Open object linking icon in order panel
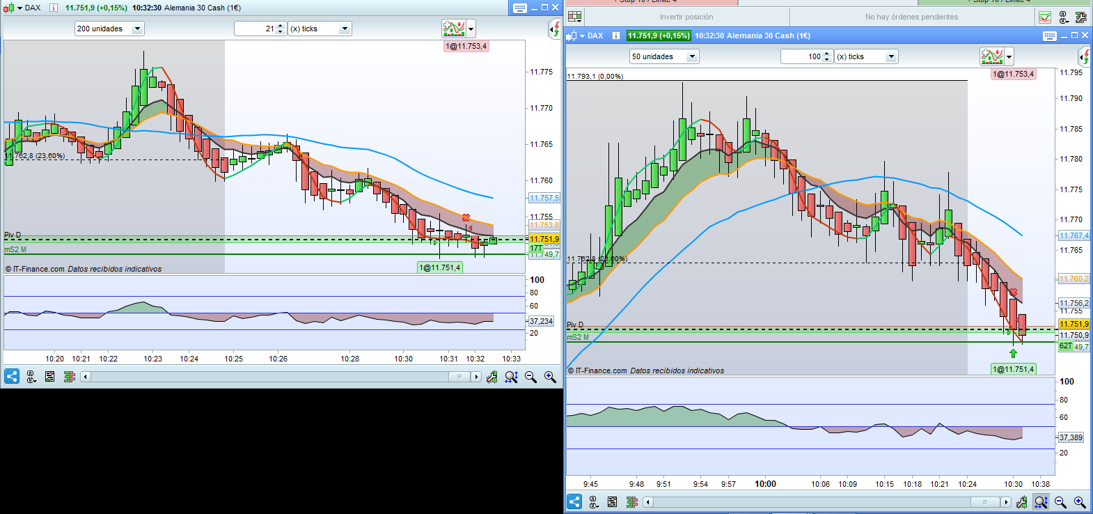Screen dimensions: 1093x514 pos(1063,17)
